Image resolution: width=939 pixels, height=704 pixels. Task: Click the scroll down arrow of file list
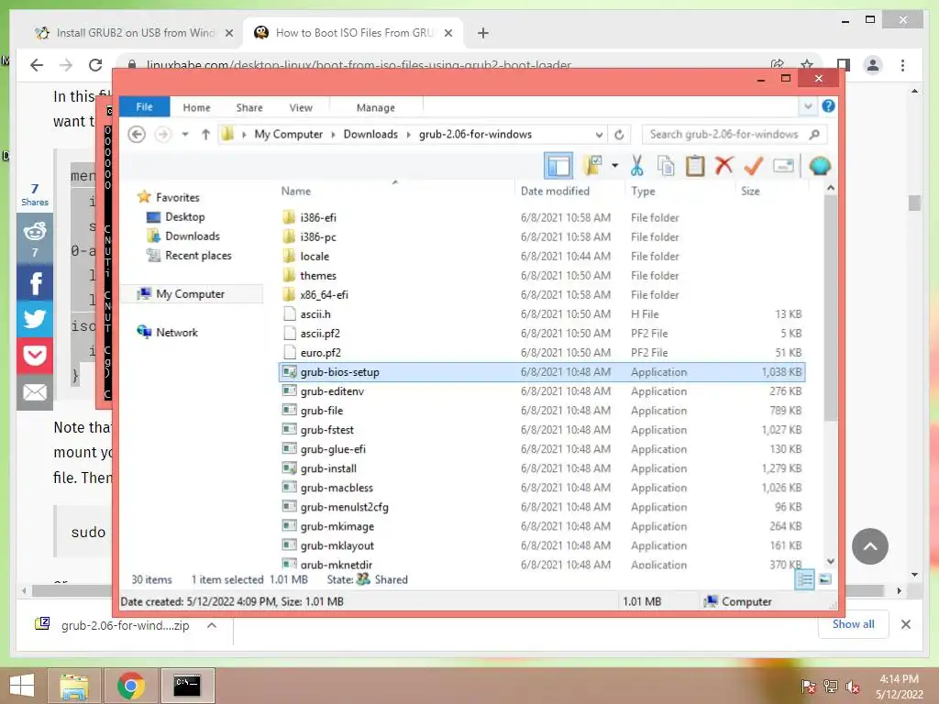pos(831,562)
